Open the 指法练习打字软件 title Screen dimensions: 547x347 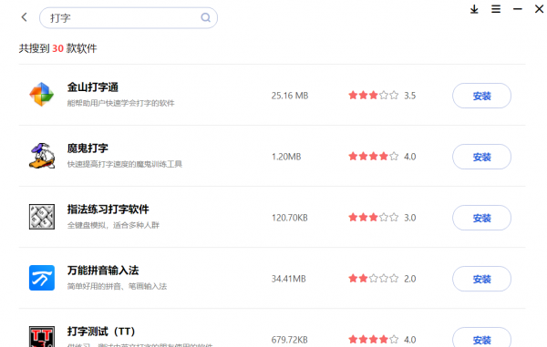[108, 209]
